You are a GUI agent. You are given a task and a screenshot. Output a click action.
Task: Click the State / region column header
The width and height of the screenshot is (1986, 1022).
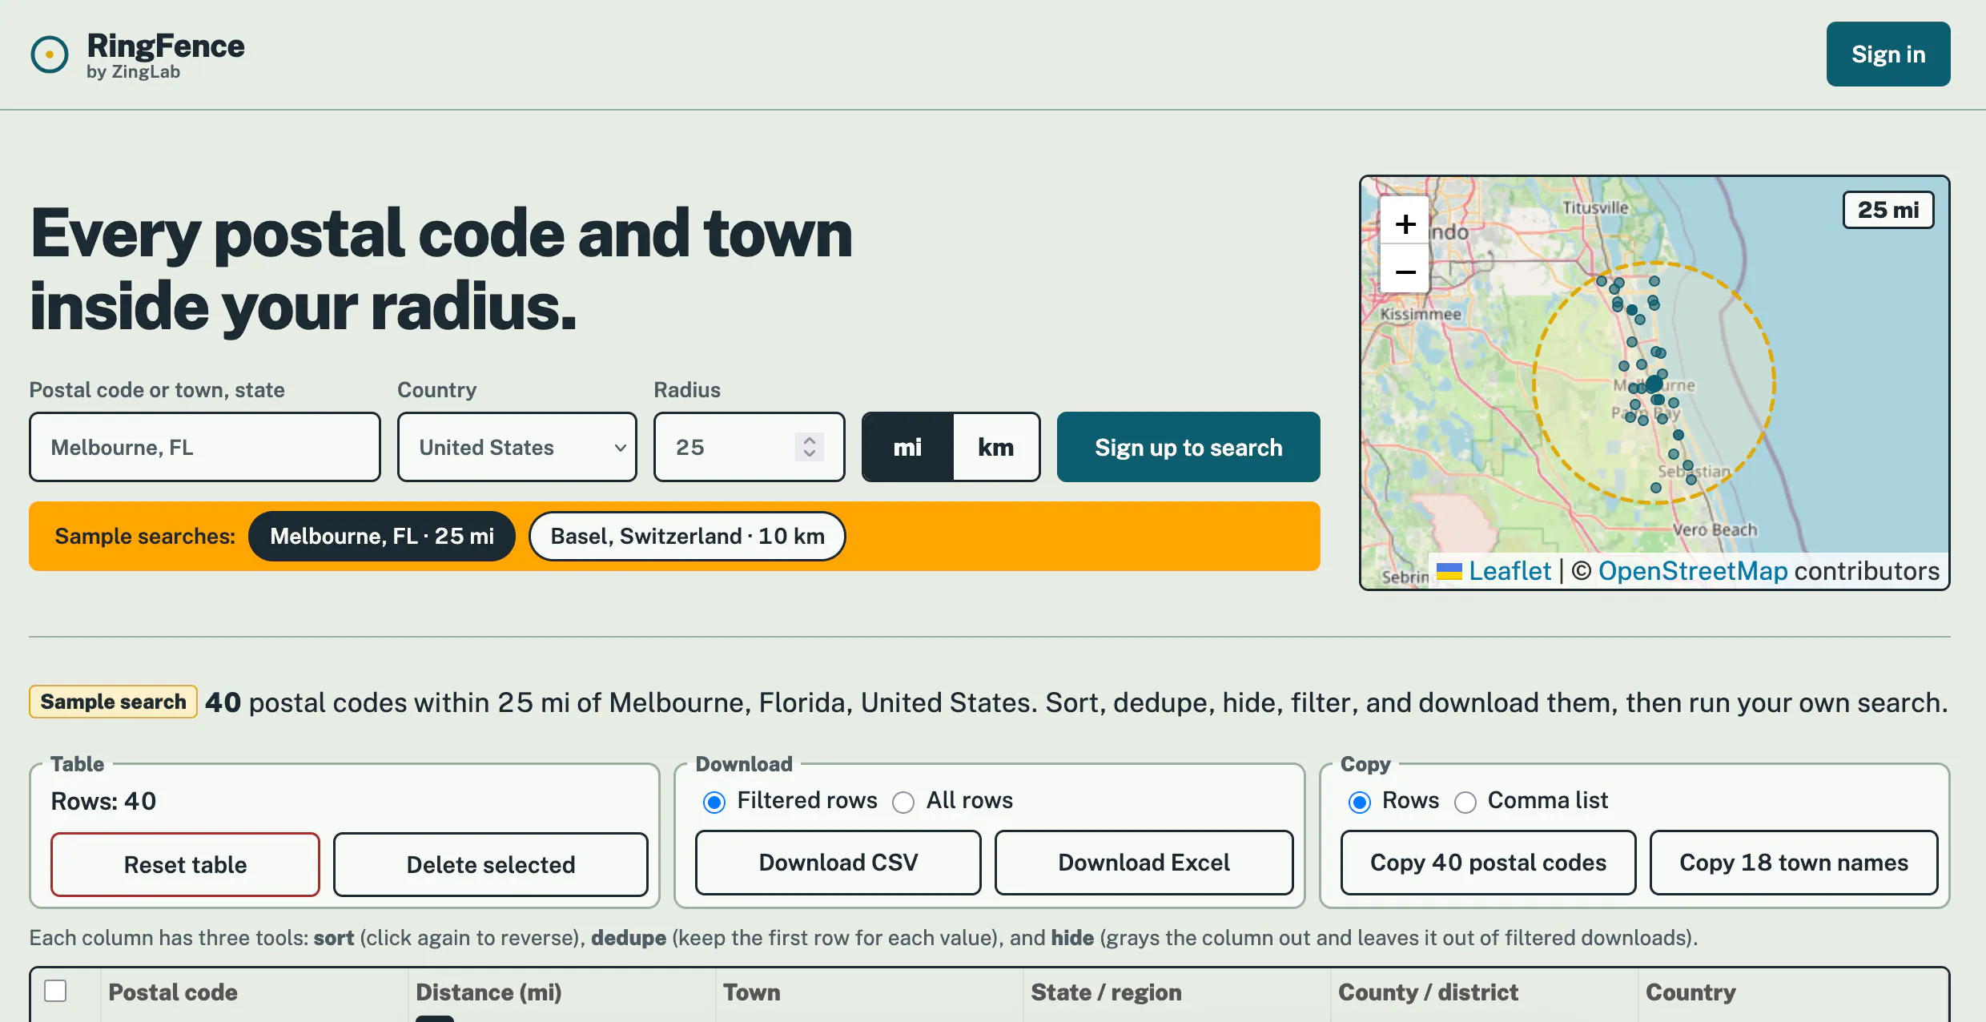pos(1106,992)
